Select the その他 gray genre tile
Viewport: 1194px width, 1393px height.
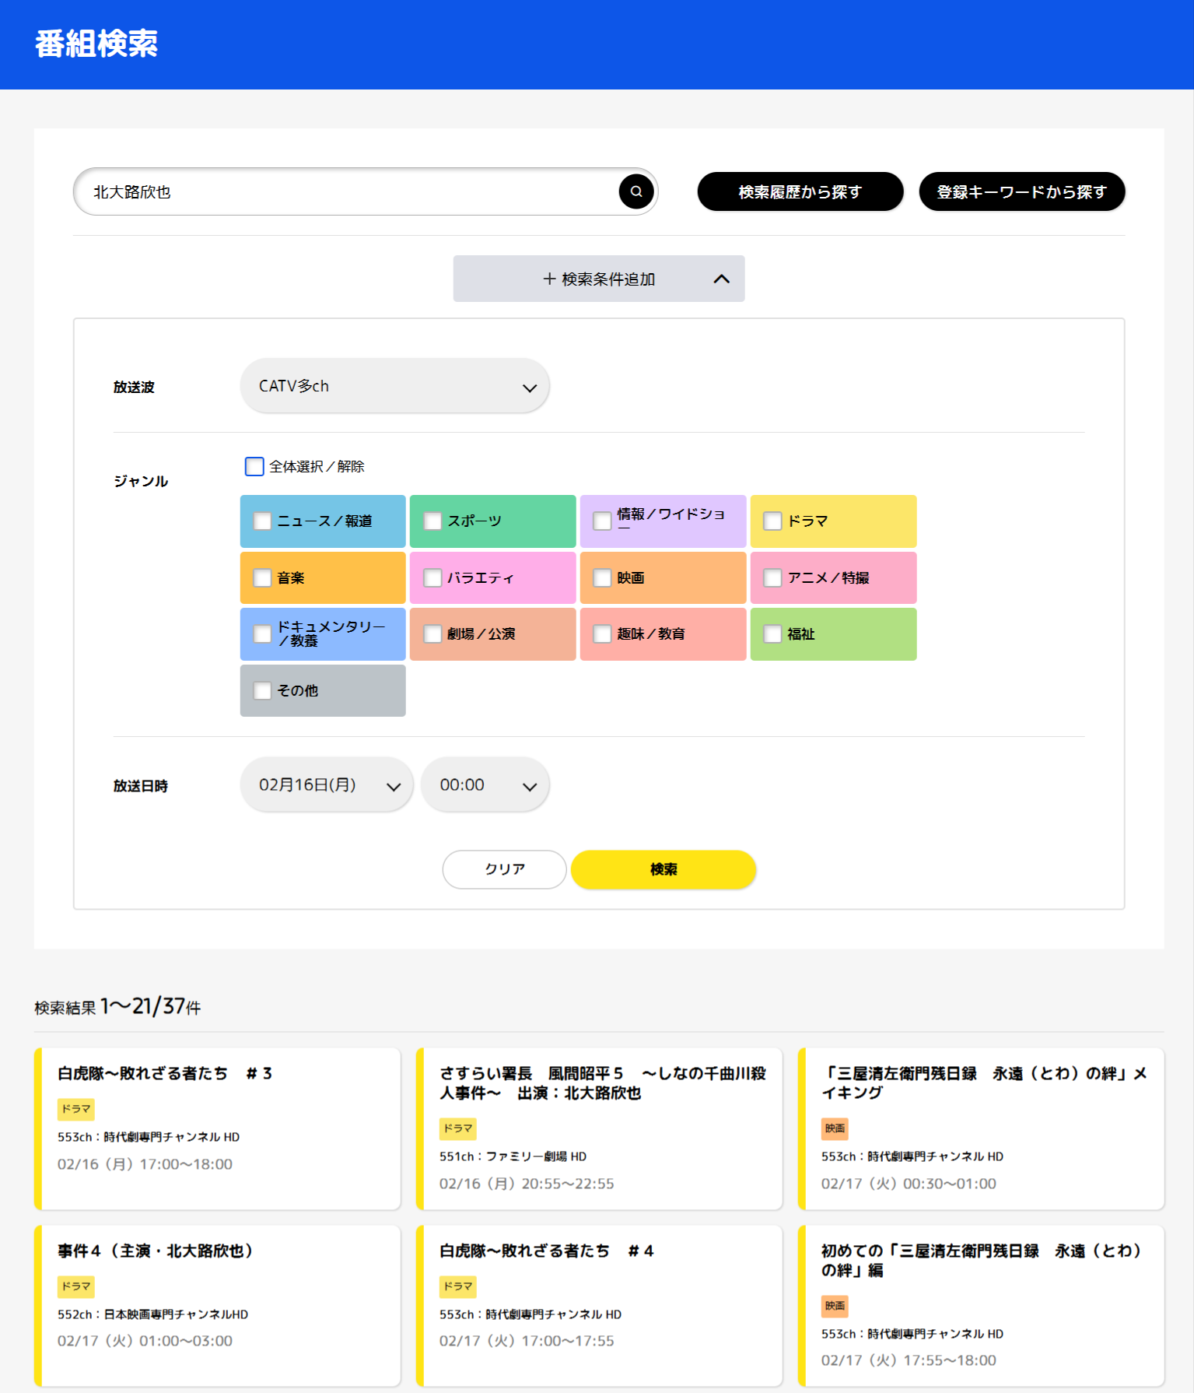pos(323,691)
